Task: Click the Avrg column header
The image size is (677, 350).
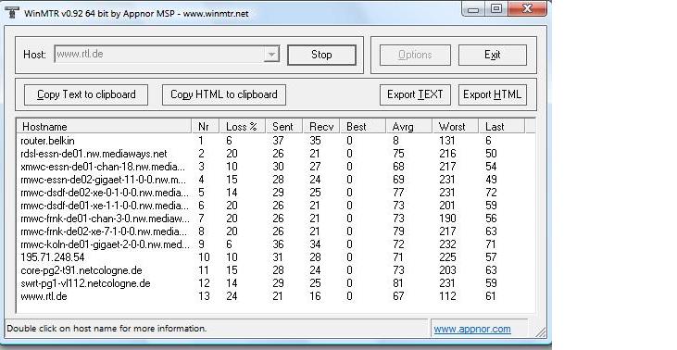Action: [408, 127]
